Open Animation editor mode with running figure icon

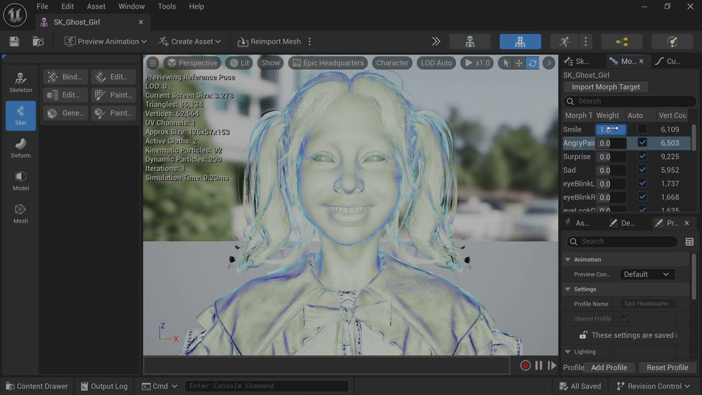pyautogui.click(x=564, y=42)
